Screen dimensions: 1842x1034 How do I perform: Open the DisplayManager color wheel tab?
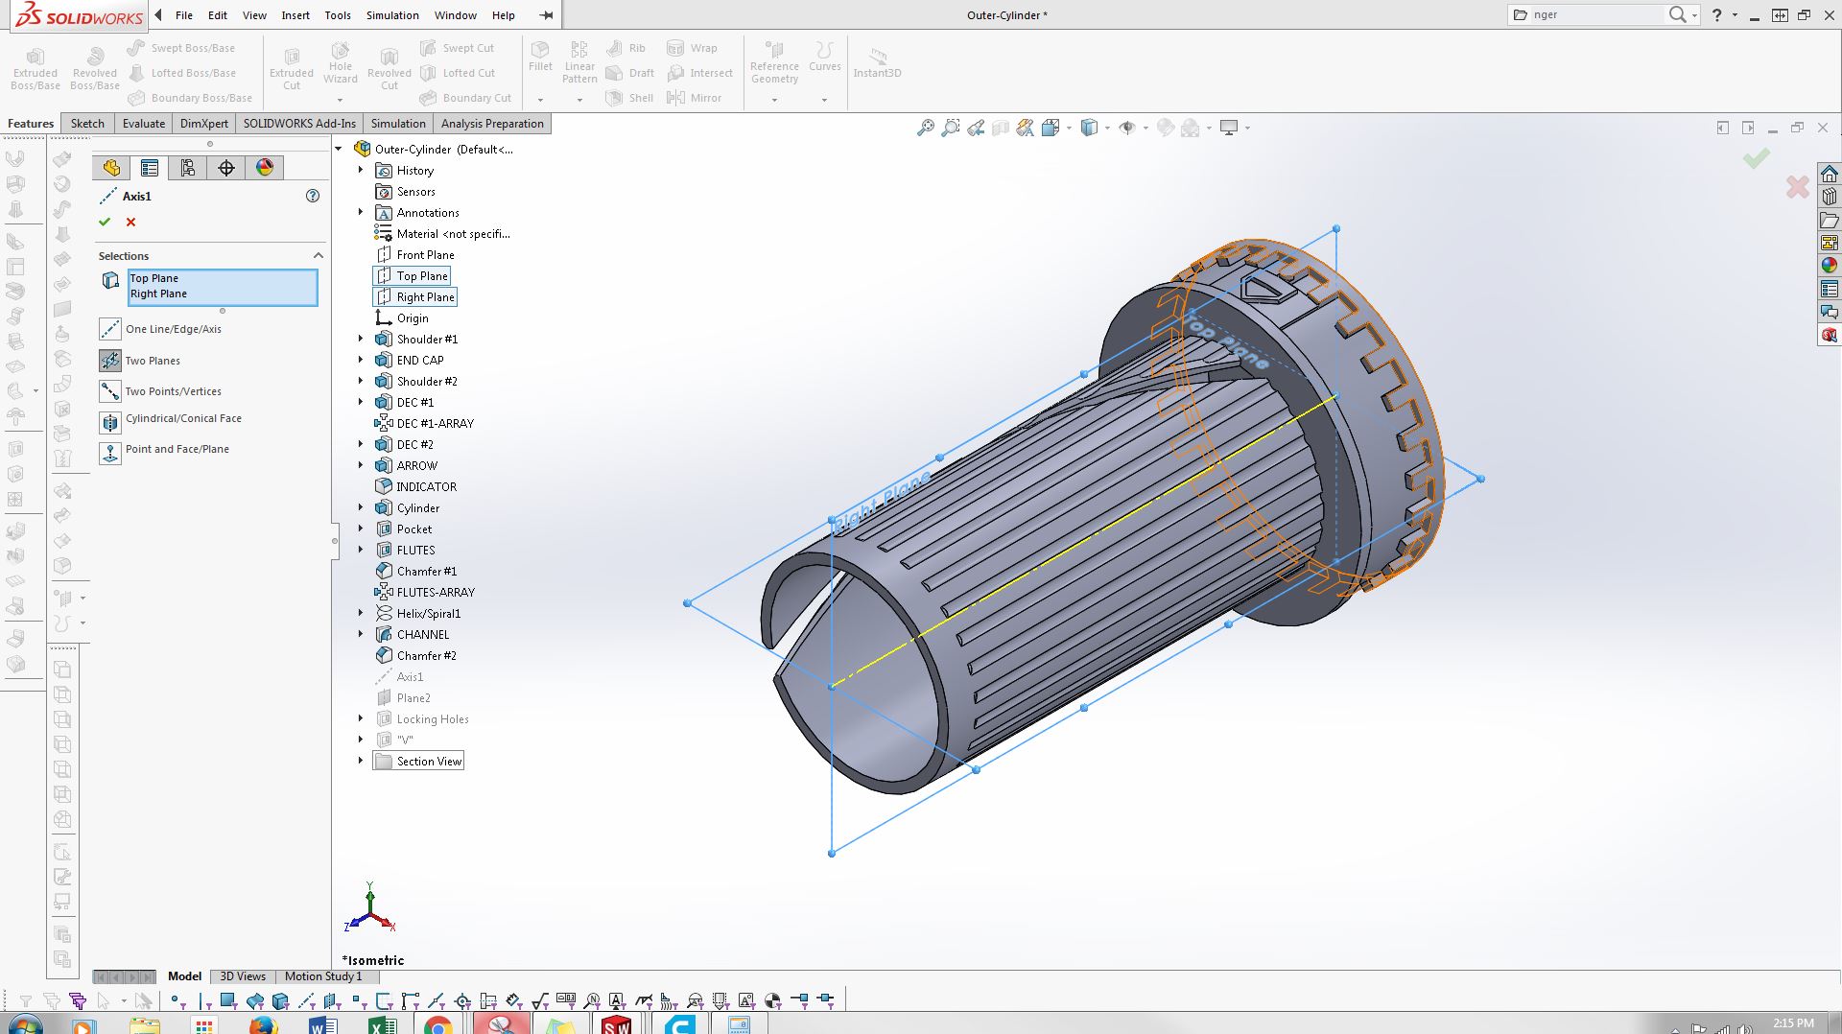265,168
